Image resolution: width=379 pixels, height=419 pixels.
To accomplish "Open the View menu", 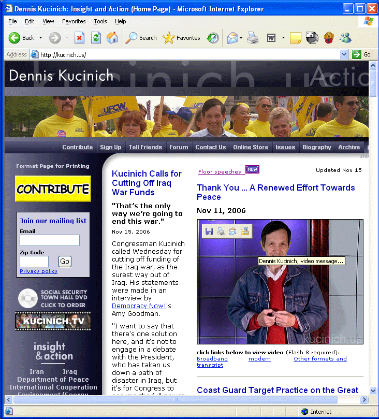I will pyautogui.click(x=48, y=21).
